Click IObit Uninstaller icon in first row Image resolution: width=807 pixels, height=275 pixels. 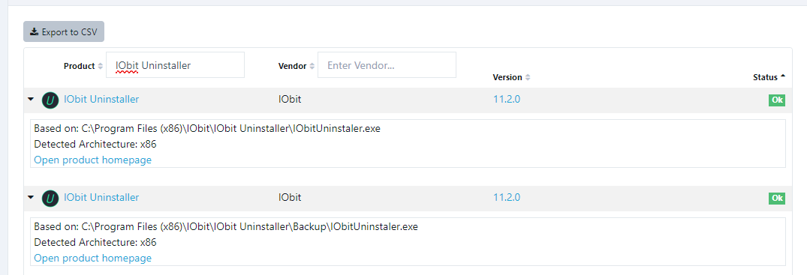[x=50, y=100]
